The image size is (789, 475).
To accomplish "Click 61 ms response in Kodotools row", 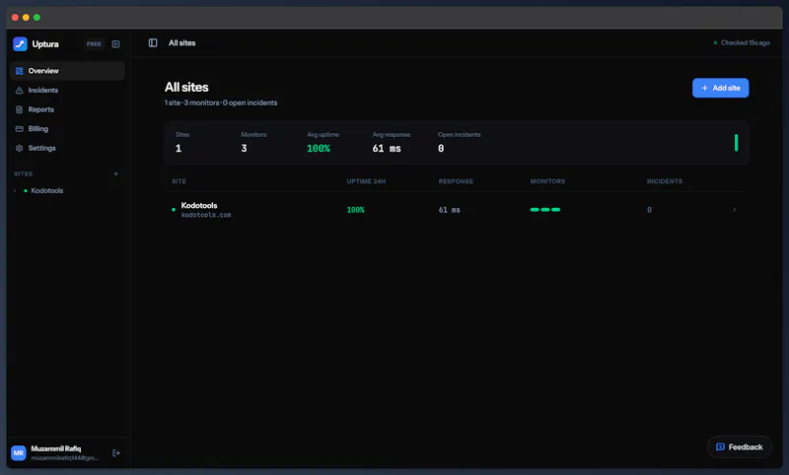I will (x=450, y=210).
